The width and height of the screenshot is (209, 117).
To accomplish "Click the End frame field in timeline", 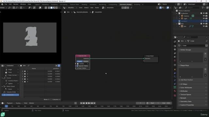I will [x=166, y=103].
